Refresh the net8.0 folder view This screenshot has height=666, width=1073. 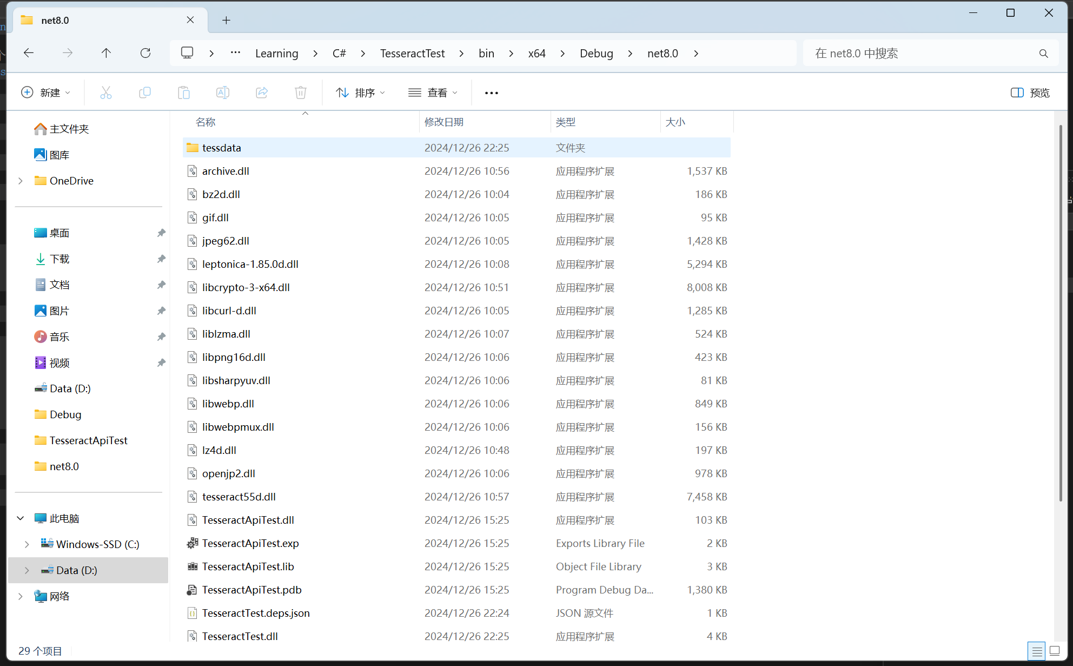[x=145, y=53]
